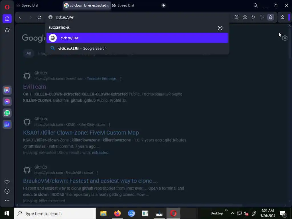
Task: Select clck.ru/3Ar highlighted suggestion
Action: [137, 38]
